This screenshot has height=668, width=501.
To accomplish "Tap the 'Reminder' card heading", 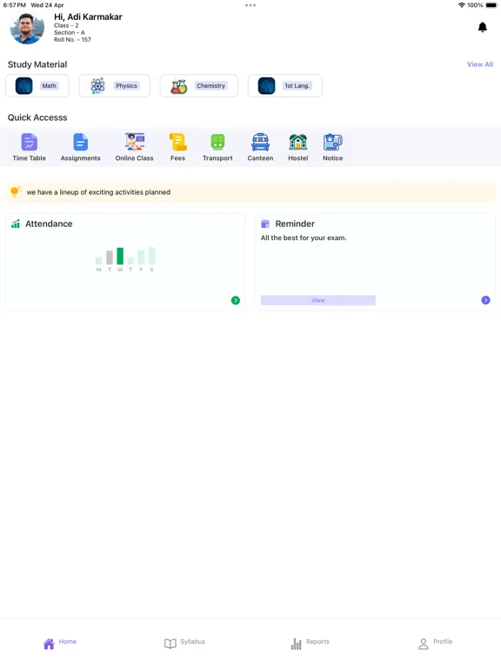I will pos(295,224).
